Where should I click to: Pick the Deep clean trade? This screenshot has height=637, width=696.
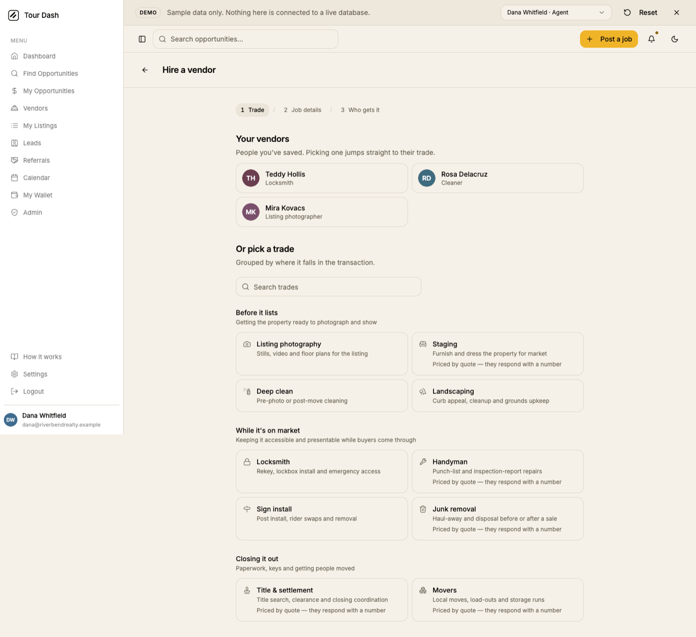[x=322, y=396]
